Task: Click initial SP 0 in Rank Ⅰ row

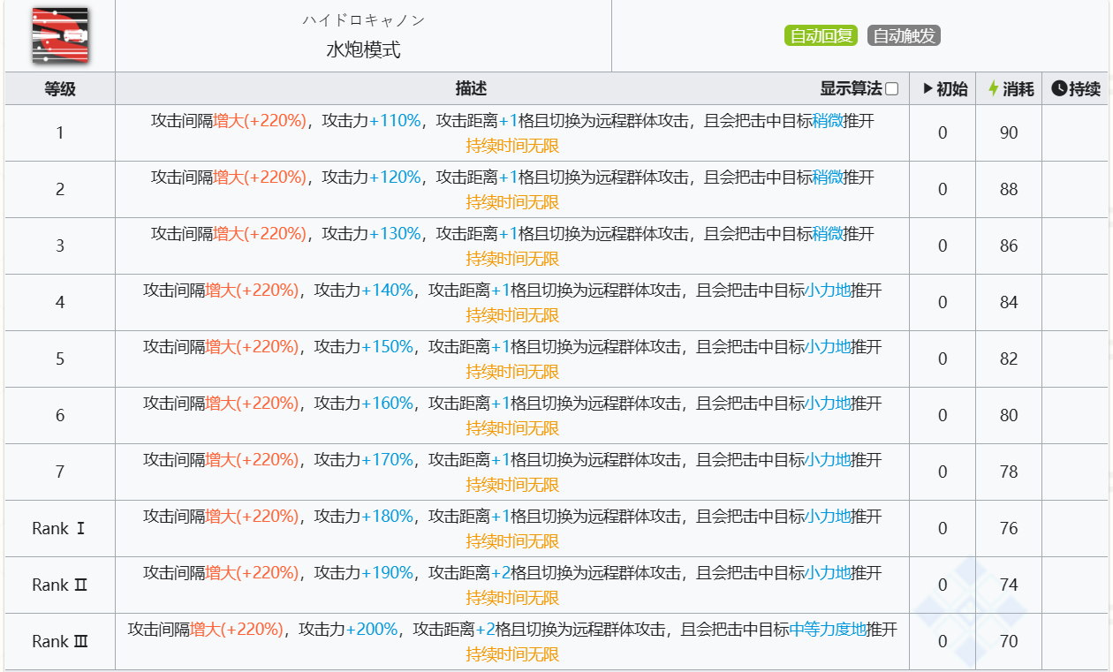Action: point(943,529)
